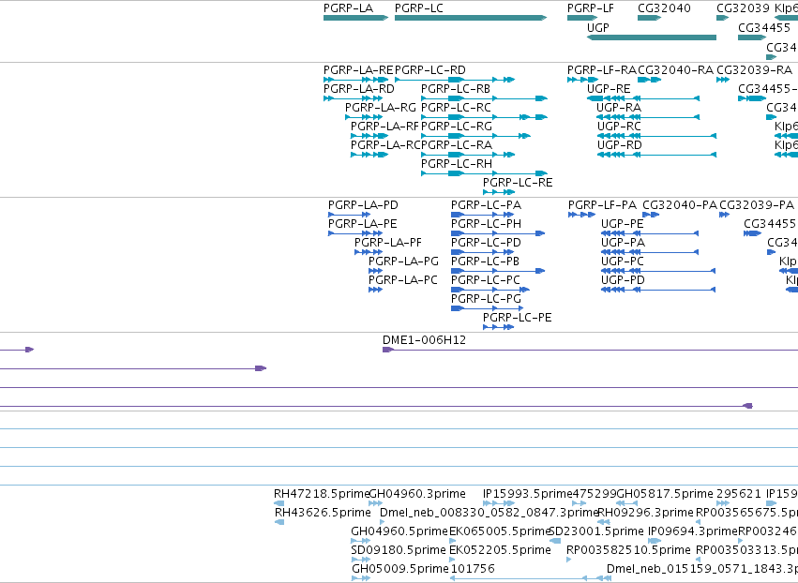Open protein PGRP-LA-PF
This screenshot has height=583, width=798.
point(369,252)
